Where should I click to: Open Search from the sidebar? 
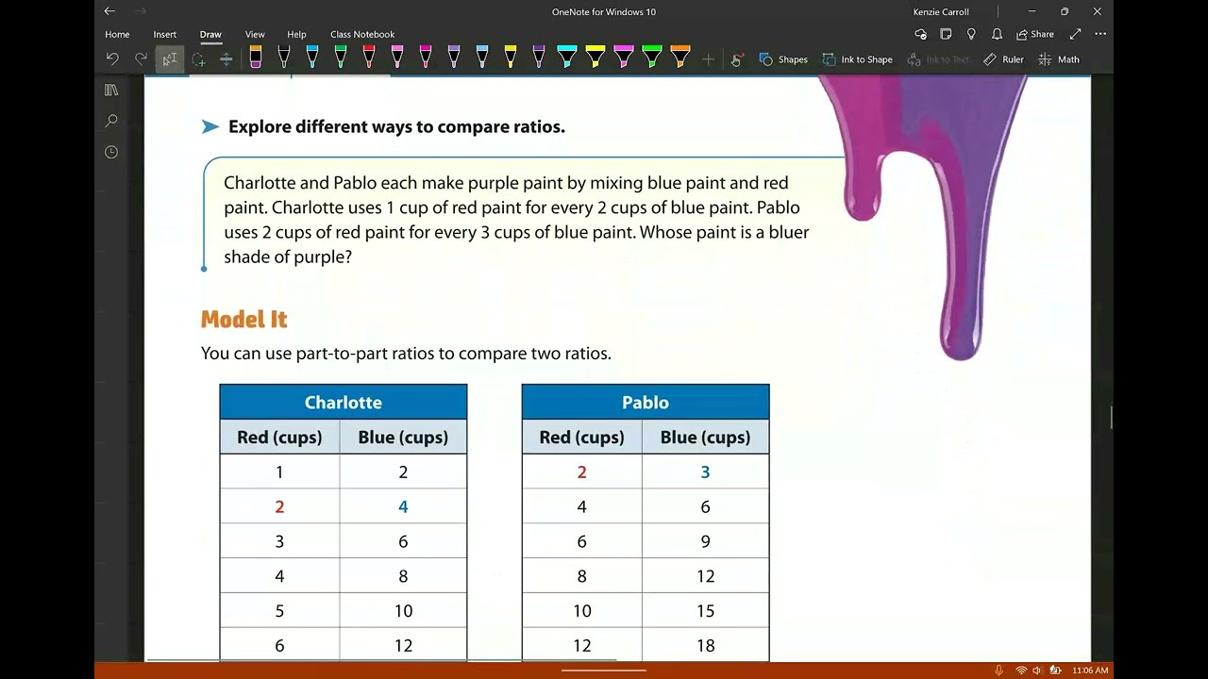click(x=111, y=121)
